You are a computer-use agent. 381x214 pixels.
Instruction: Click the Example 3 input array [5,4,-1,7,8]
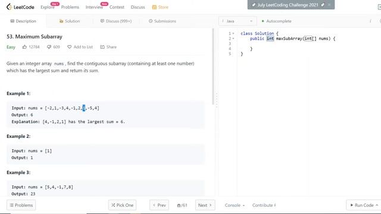59,187
